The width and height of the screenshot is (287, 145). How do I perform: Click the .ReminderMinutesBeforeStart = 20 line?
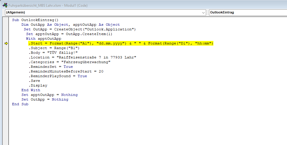pyautogui.click(x=66, y=71)
